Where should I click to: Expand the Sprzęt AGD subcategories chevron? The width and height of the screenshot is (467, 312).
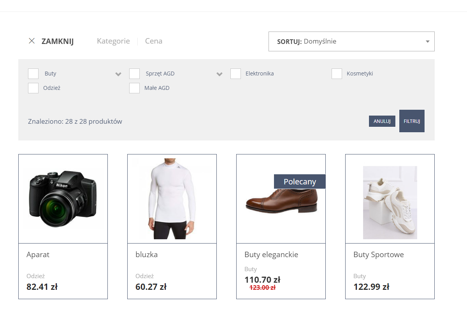[219, 74]
